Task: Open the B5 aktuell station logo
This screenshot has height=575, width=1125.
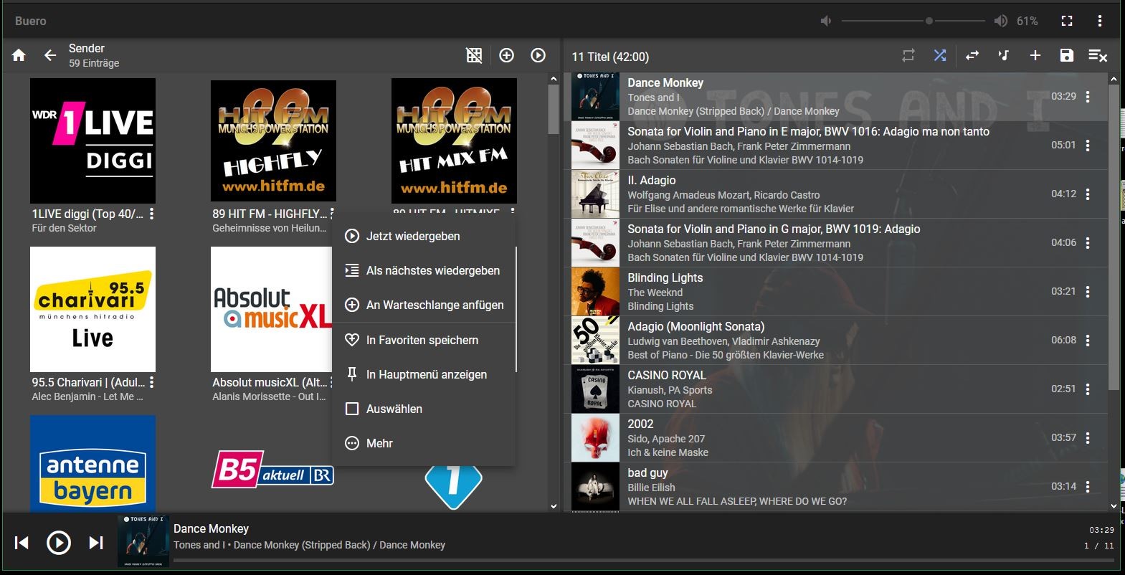Action: [x=272, y=470]
